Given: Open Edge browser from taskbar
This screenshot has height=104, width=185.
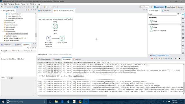Looking at the screenshot, I should (62, 101).
